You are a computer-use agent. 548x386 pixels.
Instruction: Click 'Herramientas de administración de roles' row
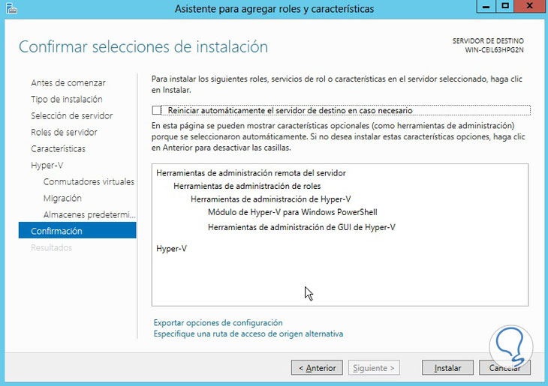(x=247, y=186)
